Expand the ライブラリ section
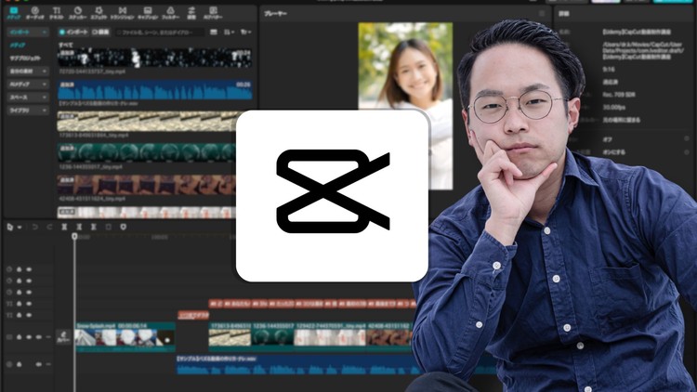 [28, 111]
